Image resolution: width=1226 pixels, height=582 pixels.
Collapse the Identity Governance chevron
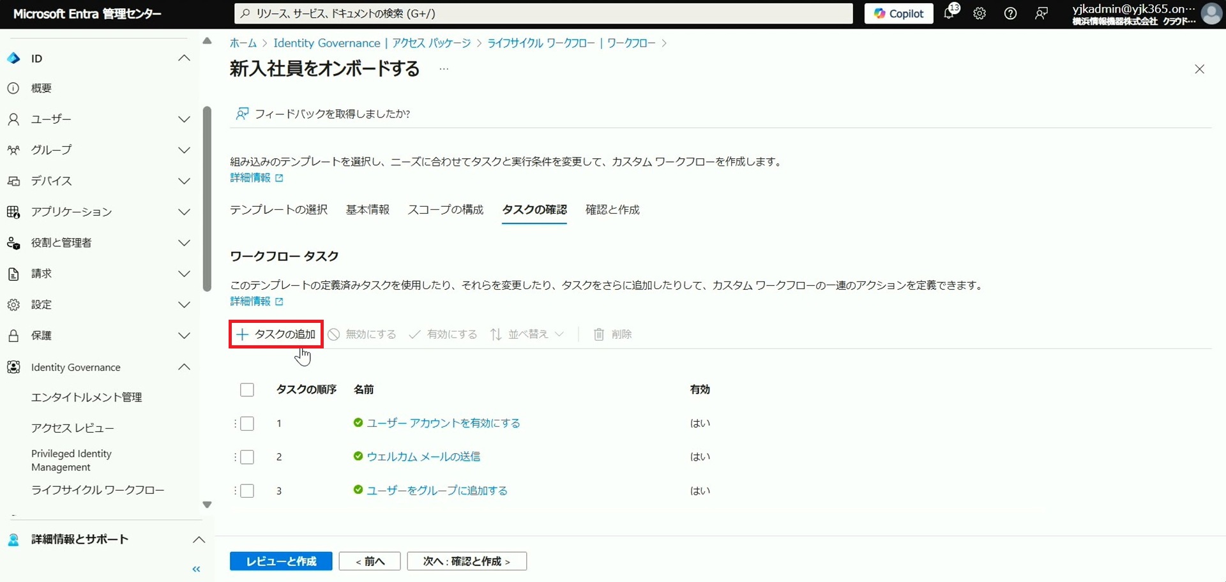tap(184, 367)
